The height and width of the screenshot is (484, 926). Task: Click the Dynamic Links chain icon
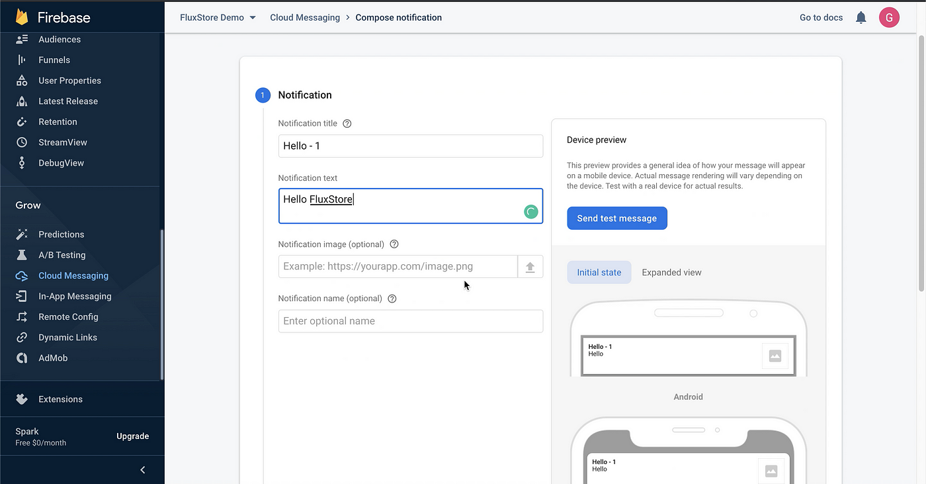(x=22, y=337)
